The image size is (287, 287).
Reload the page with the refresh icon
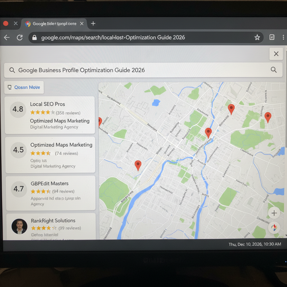pos(20,38)
